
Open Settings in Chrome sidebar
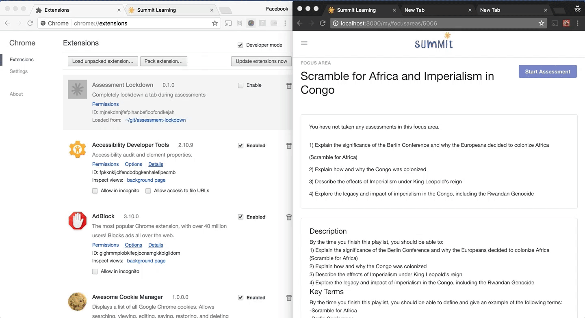point(19,71)
